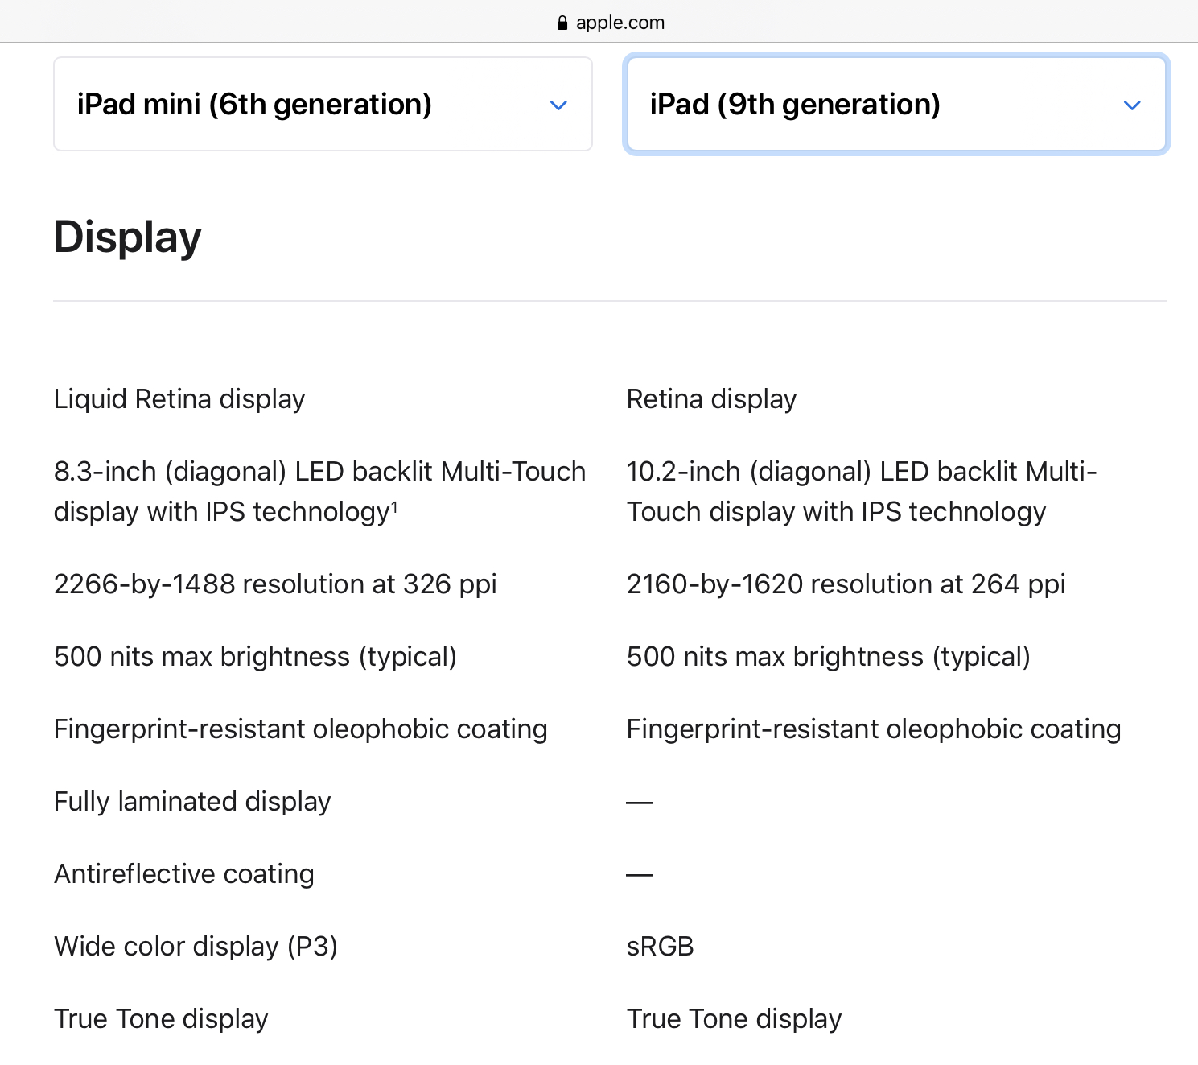The width and height of the screenshot is (1198, 1065).
Task: Click the Fully laminated display text
Action: (x=192, y=802)
